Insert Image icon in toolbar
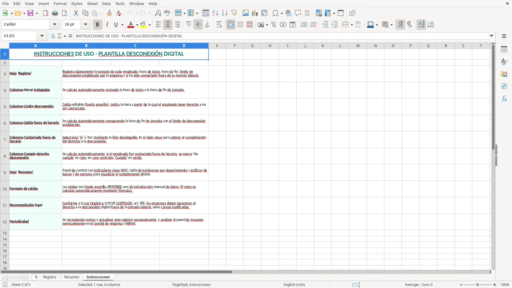 click(x=246, y=13)
